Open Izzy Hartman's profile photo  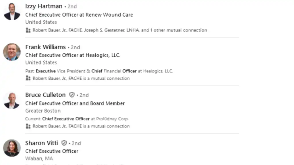point(12,11)
